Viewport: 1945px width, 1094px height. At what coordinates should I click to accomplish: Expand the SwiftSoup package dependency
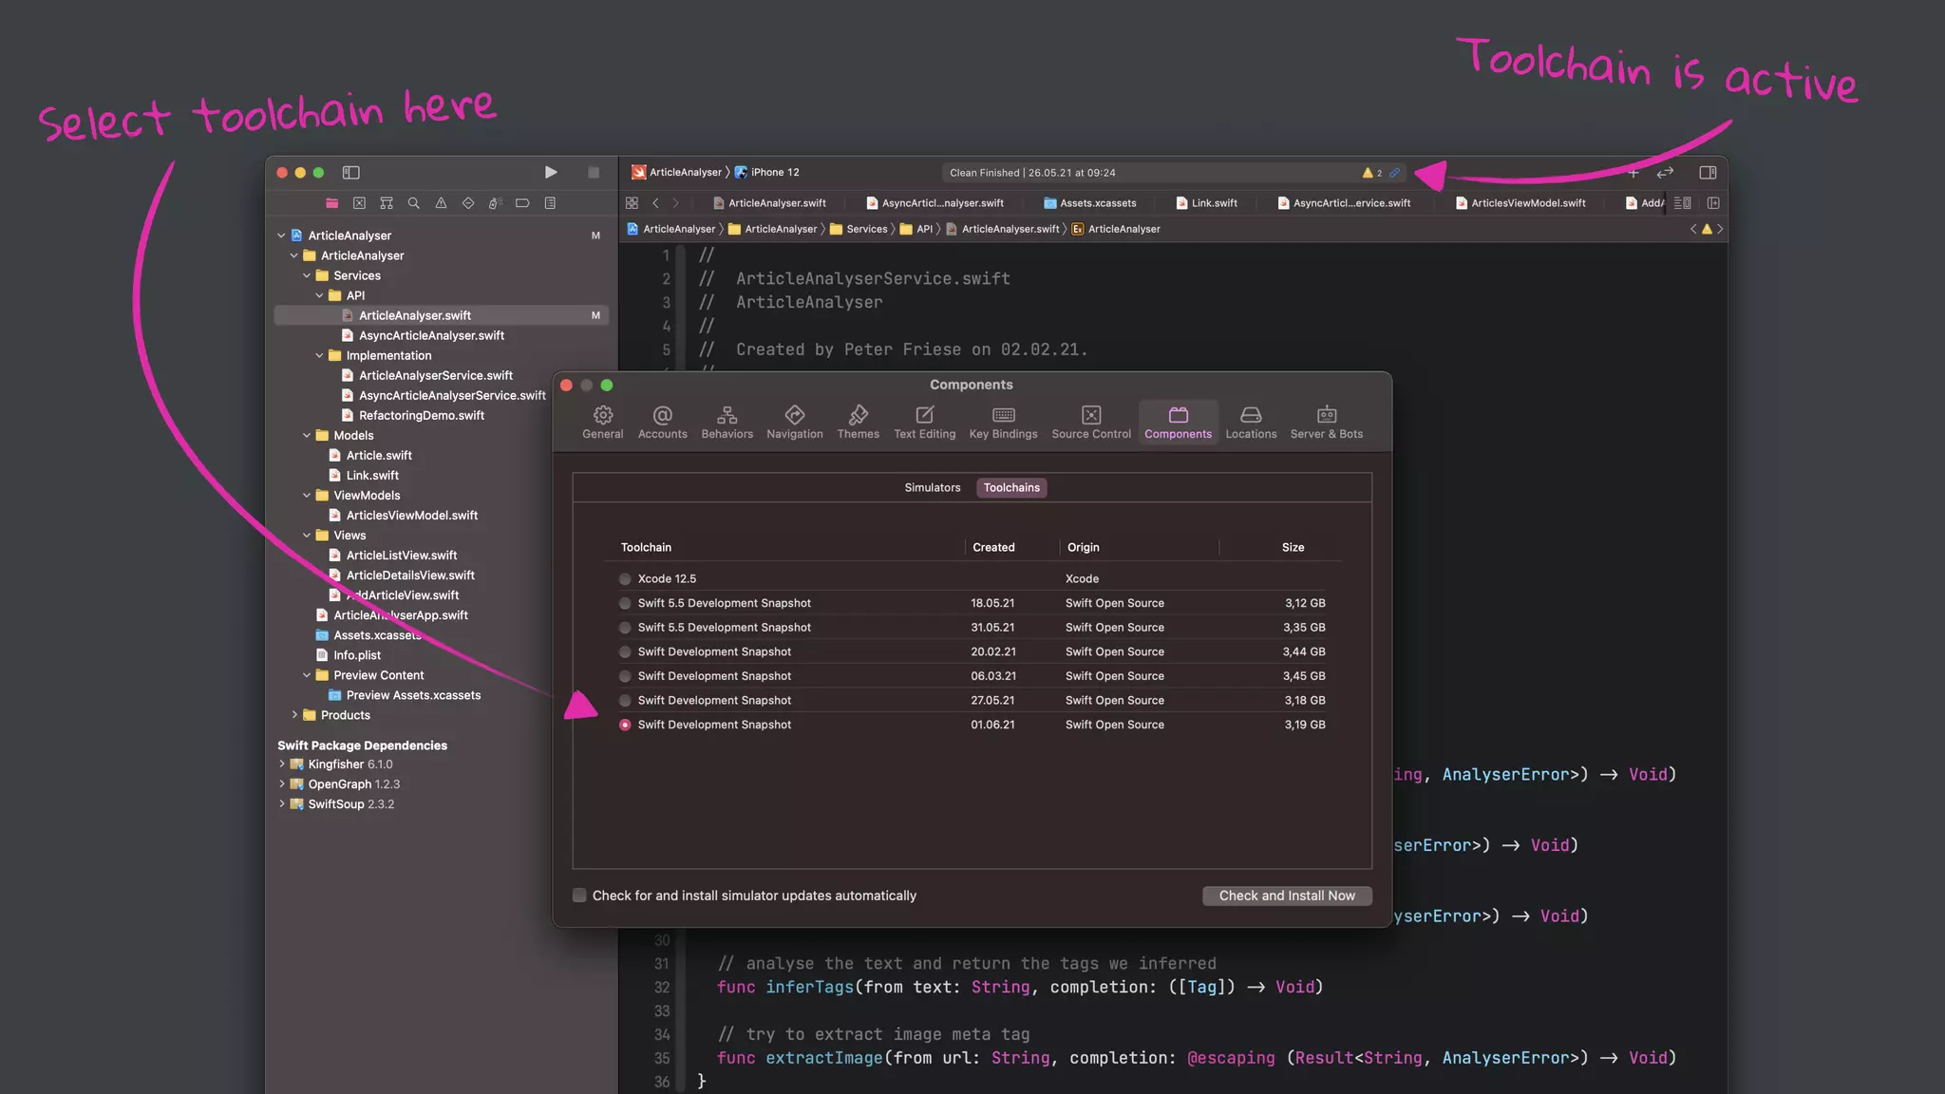coord(282,803)
